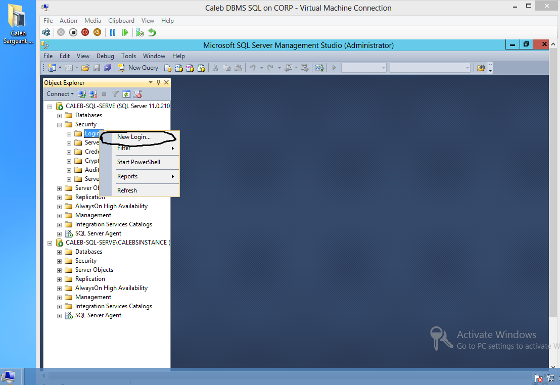Click the orange VM Save icon

click(97, 32)
